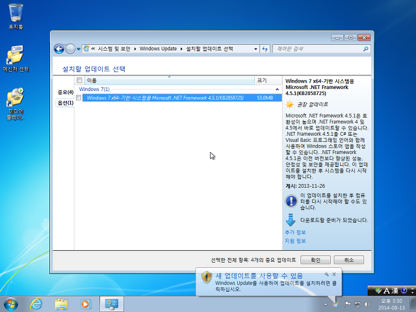Open the Windows Start menu
This screenshot has height=312, width=416.
11,304
